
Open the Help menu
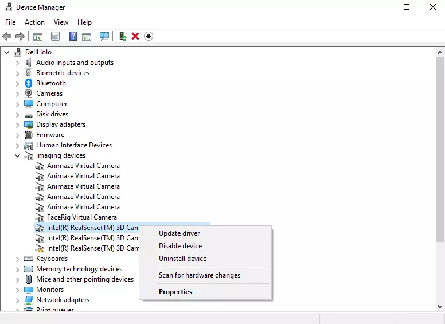point(84,22)
